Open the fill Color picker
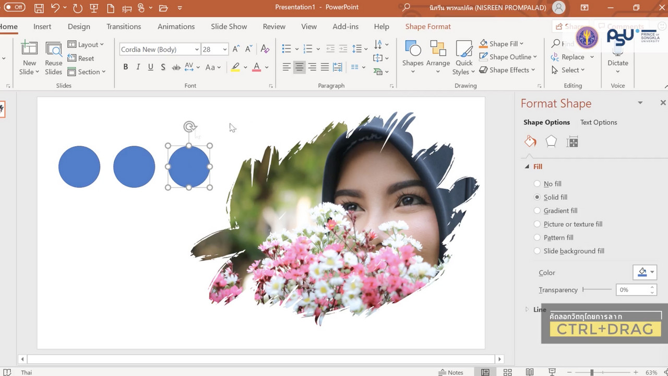 pyautogui.click(x=645, y=272)
